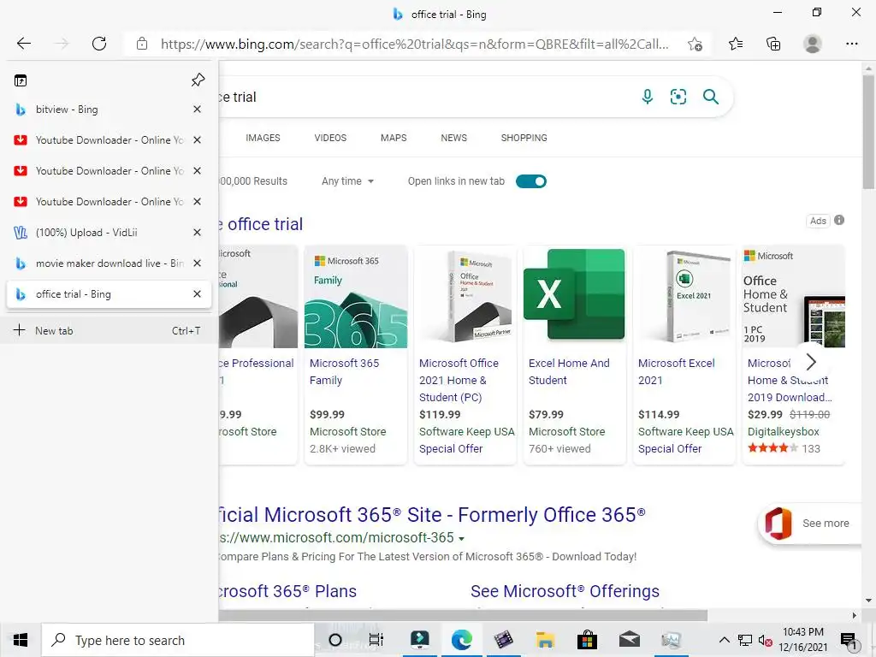Add this page to favorites
Image resolution: width=876 pixels, height=657 pixels.
coord(695,44)
